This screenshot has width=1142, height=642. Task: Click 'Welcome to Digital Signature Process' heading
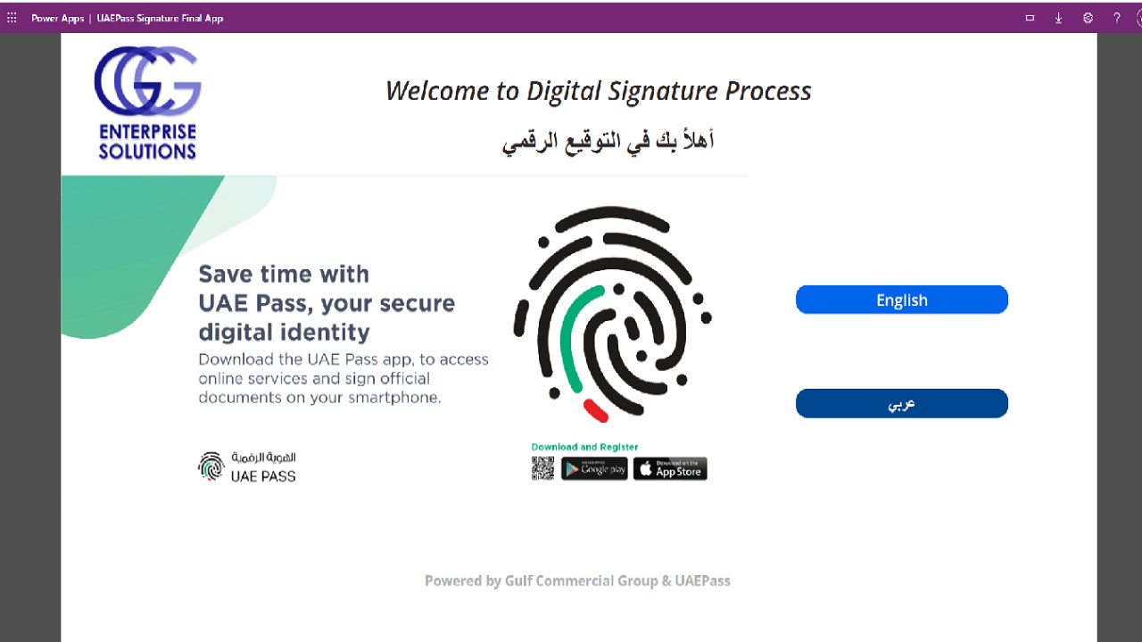click(598, 91)
